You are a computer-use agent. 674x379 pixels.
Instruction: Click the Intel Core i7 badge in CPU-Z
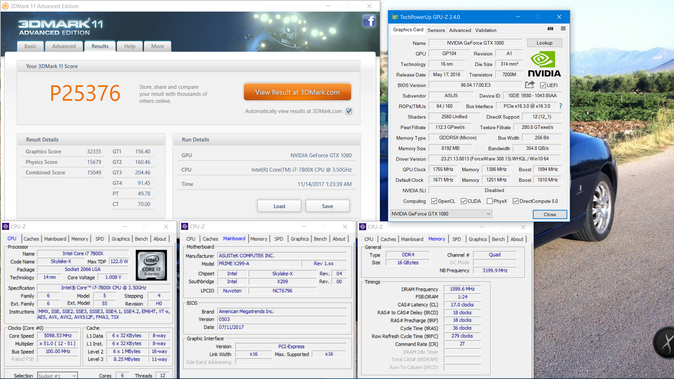(x=151, y=265)
